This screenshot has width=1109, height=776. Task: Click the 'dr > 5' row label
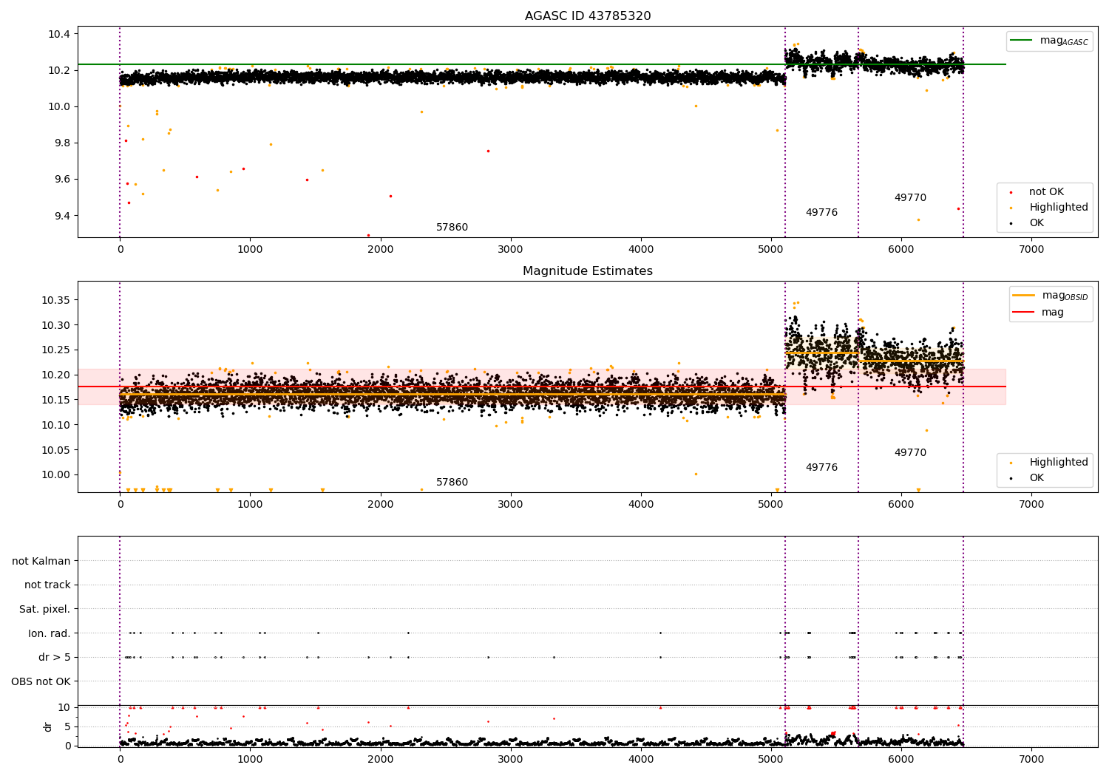55,657
